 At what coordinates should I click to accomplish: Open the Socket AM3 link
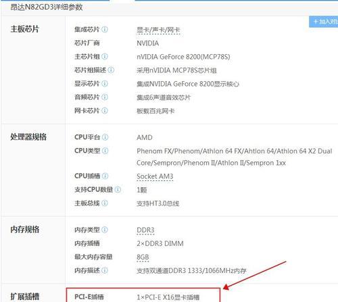155,176
